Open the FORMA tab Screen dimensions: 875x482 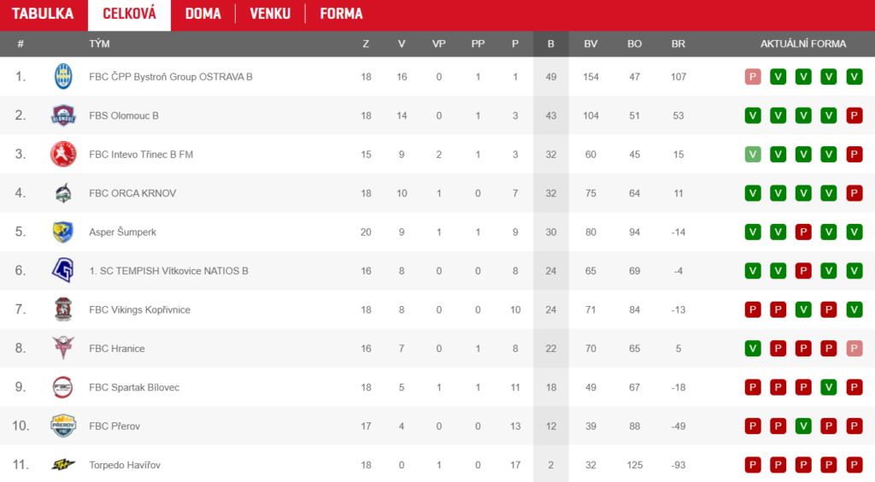coord(341,14)
